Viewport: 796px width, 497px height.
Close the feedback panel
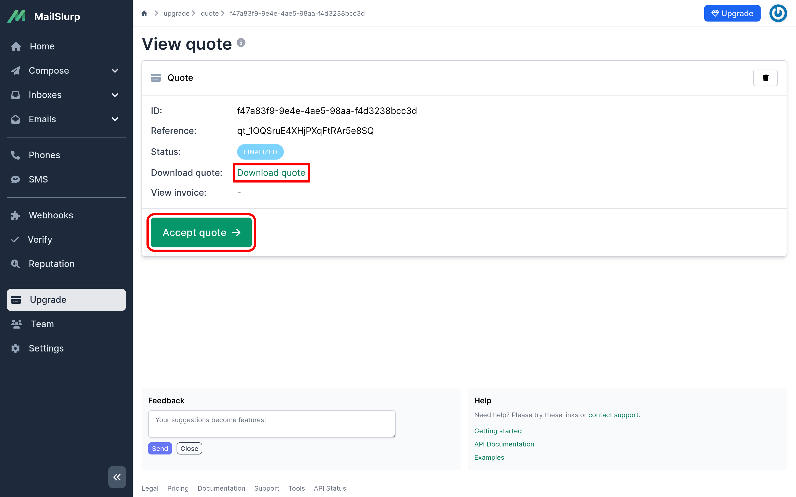point(189,449)
